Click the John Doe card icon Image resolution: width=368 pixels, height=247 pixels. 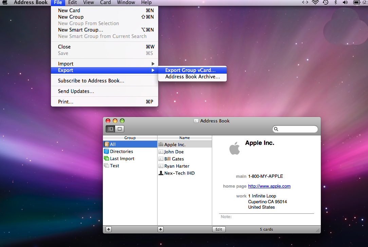coord(161,152)
